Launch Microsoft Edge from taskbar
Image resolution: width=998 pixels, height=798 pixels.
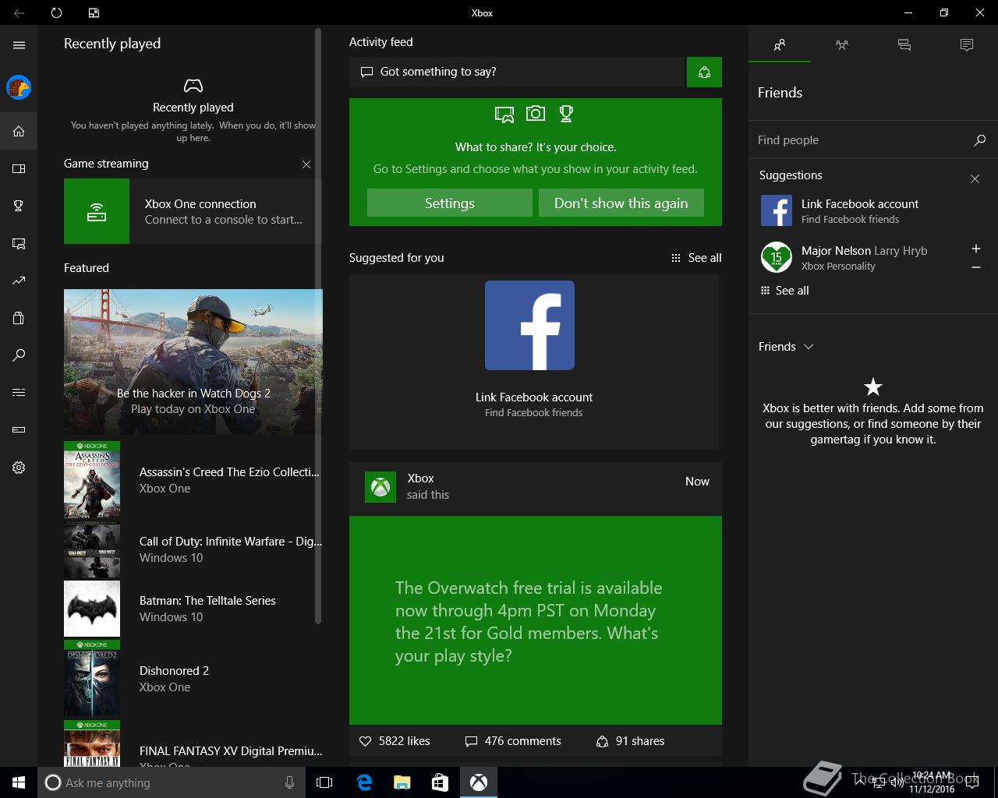click(363, 782)
